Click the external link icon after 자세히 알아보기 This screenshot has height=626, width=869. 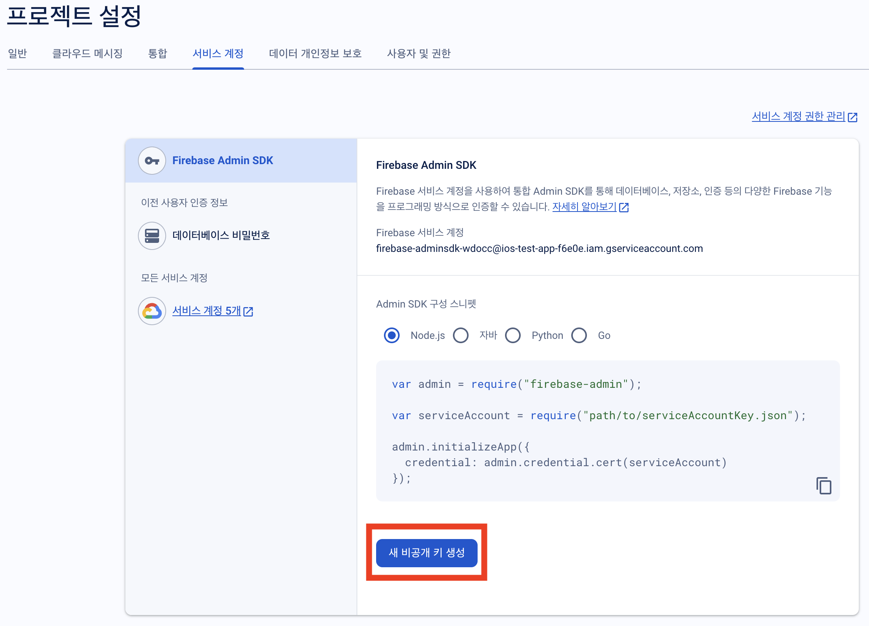[624, 207]
